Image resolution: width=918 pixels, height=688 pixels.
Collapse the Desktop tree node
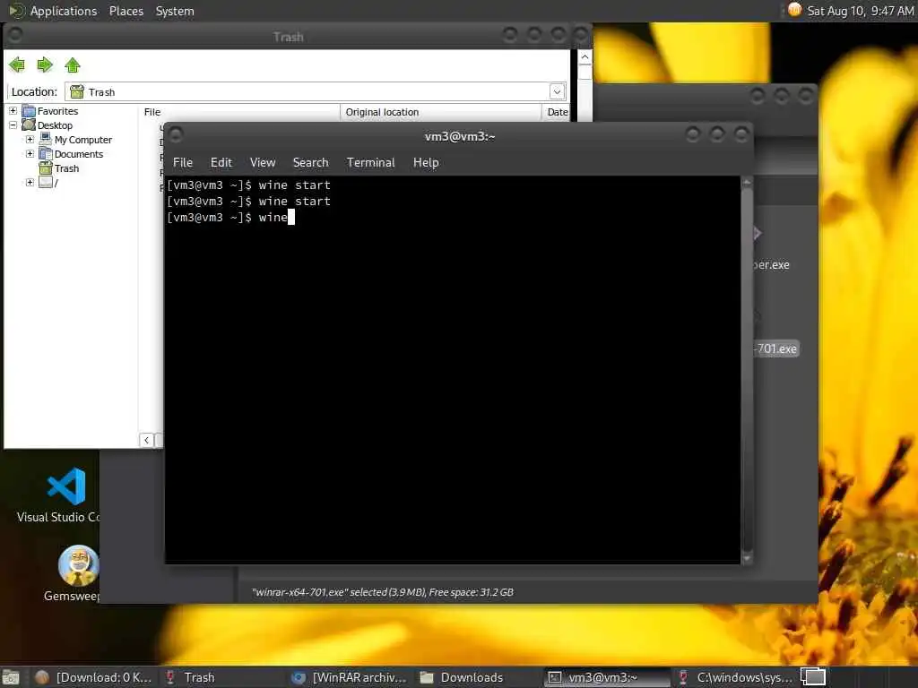pyautogui.click(x=13, y=125)
